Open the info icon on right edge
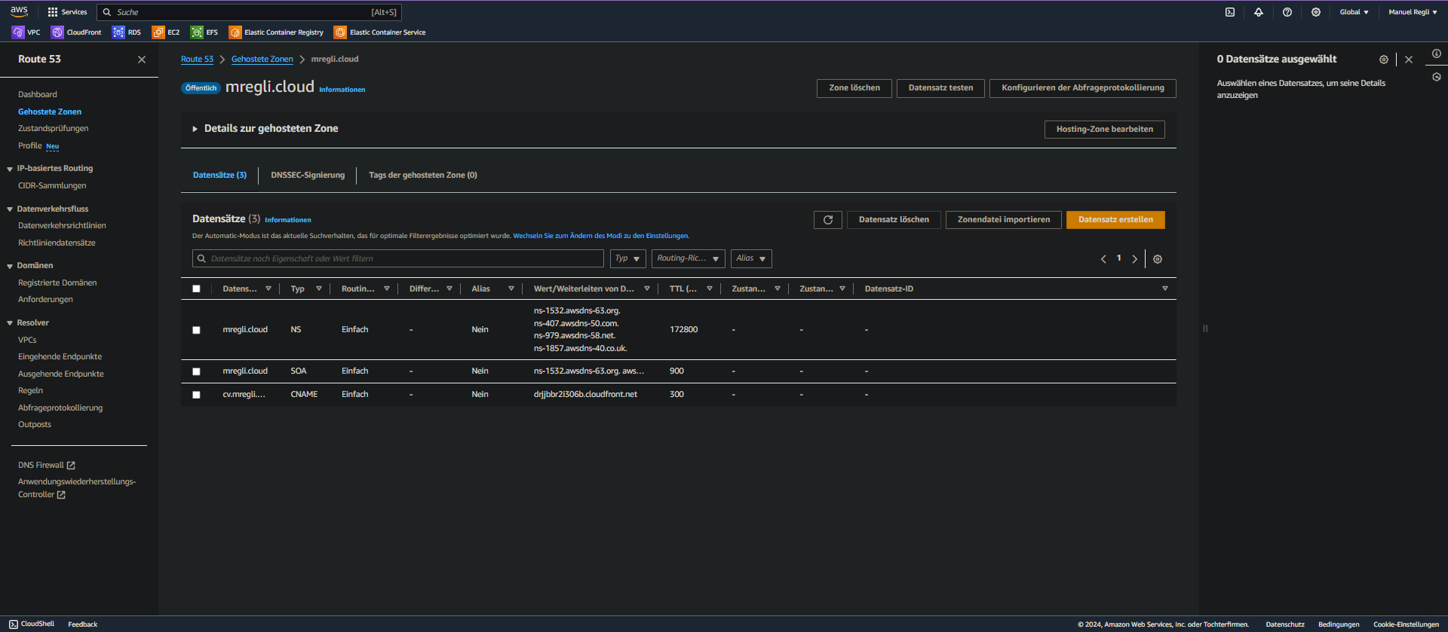The height and width of the screenshot is (632, 1448). pyautogui.click(x=1437, y=53)
